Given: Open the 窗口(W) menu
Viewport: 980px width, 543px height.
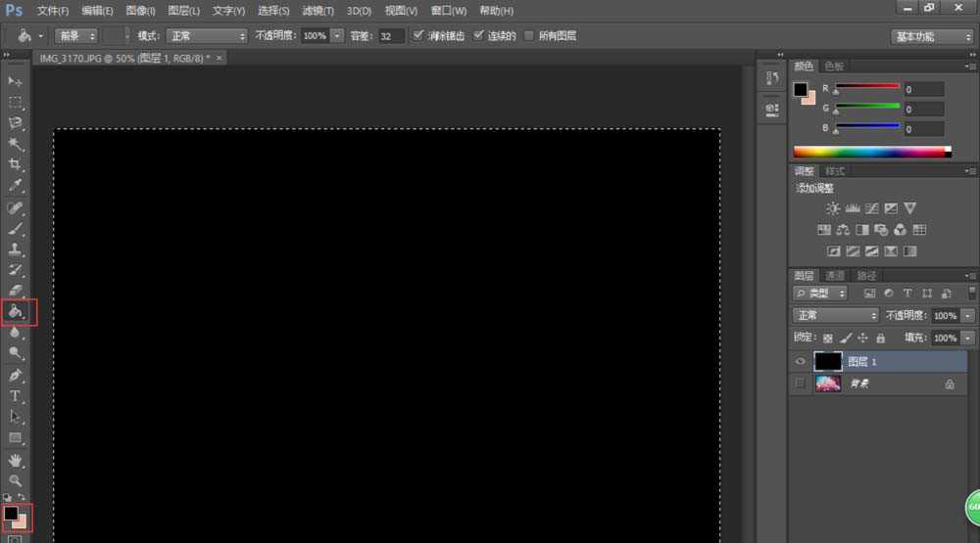Looking at the screenshot, I should tap(448, 11).
